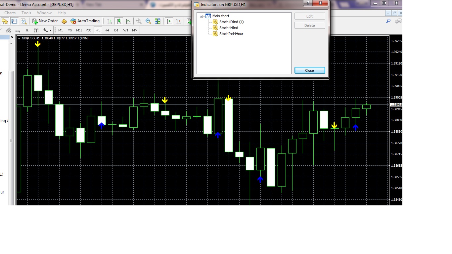This screenshot has height=254, width=452.
Task: Zoom out on the chart
Action: click(x=148, y=21)
